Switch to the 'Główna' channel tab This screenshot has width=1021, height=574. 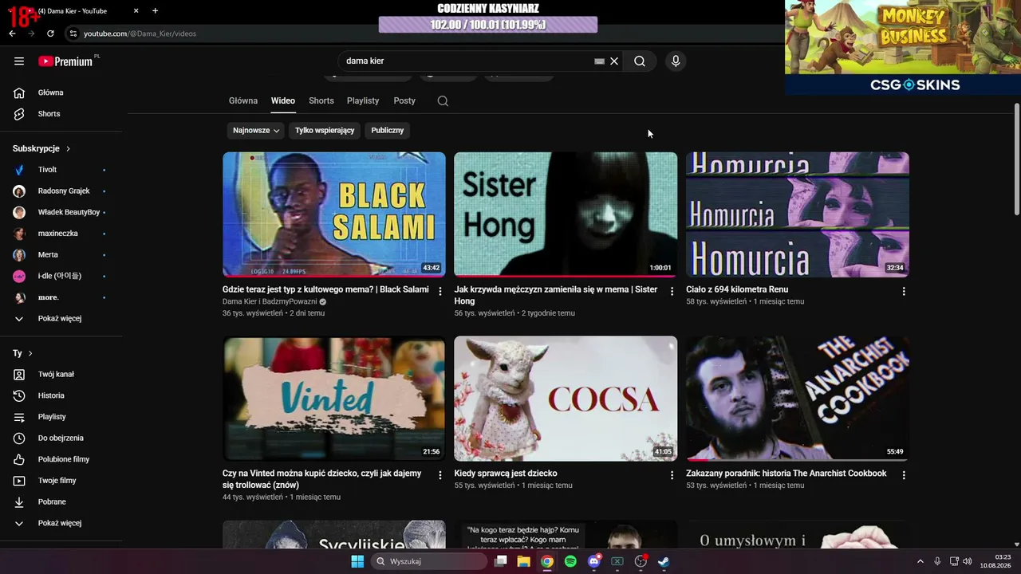point(243,101)
